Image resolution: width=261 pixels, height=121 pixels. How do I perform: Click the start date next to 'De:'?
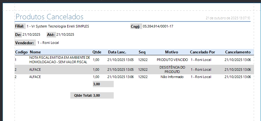click(x=31, y=34)
